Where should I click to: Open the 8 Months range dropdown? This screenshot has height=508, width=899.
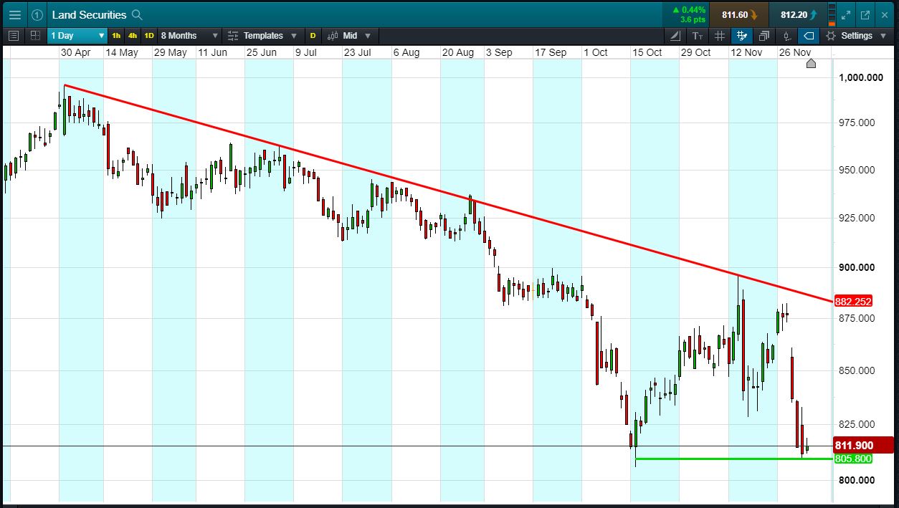(x=189, y=35)
